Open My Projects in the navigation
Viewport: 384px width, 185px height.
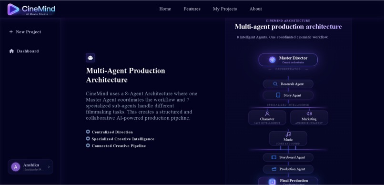tap(225, 9)
